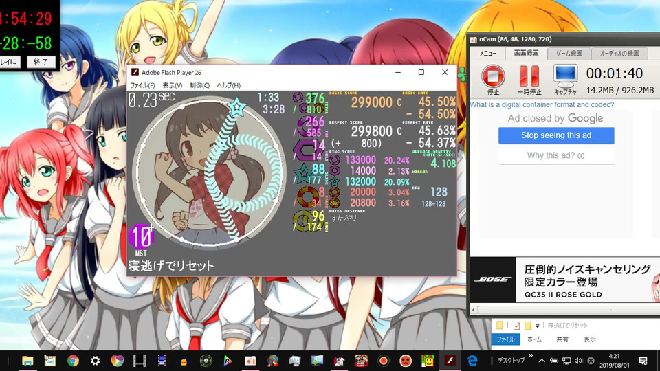Open Flash Player 表示(V) menu
Image resolution: width=660 pixels, height=371 pixels.
172,85
